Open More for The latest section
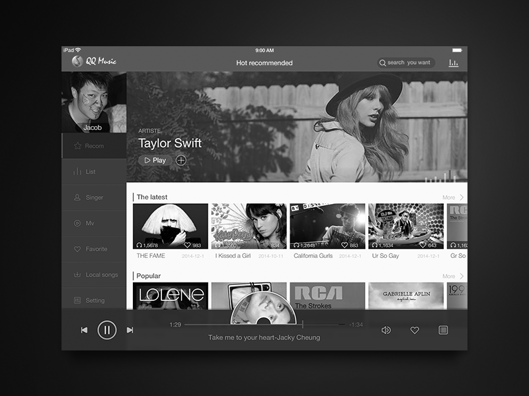Screen dimensions: 529x396 (449, 197)
